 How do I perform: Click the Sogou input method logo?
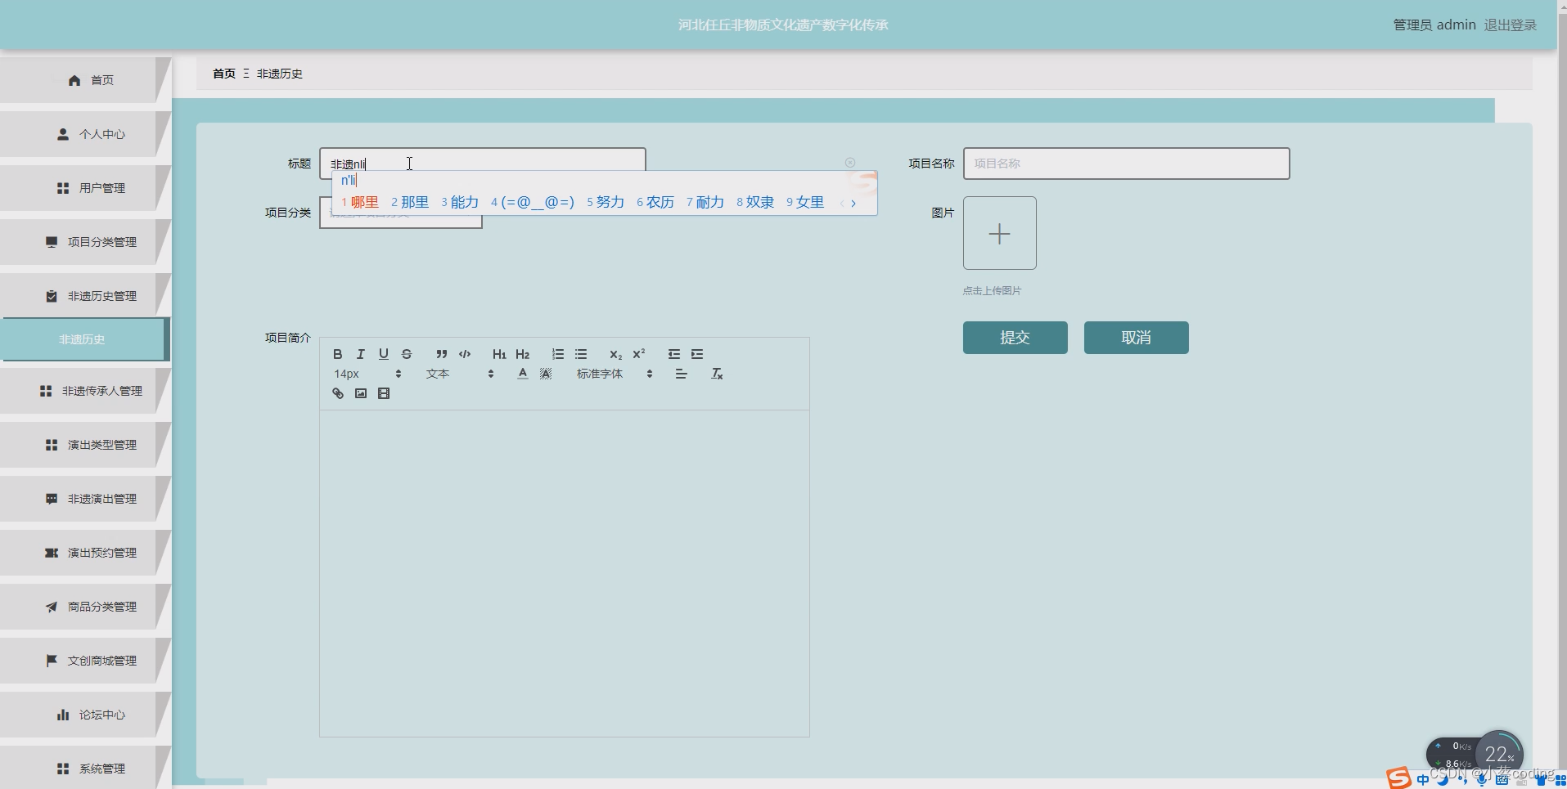[1398, 778]
